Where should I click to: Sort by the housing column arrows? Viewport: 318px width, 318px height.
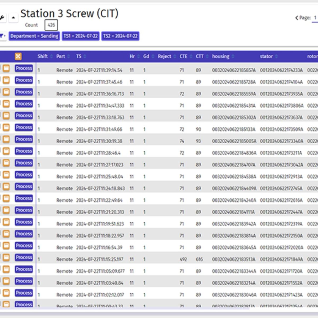233,56
